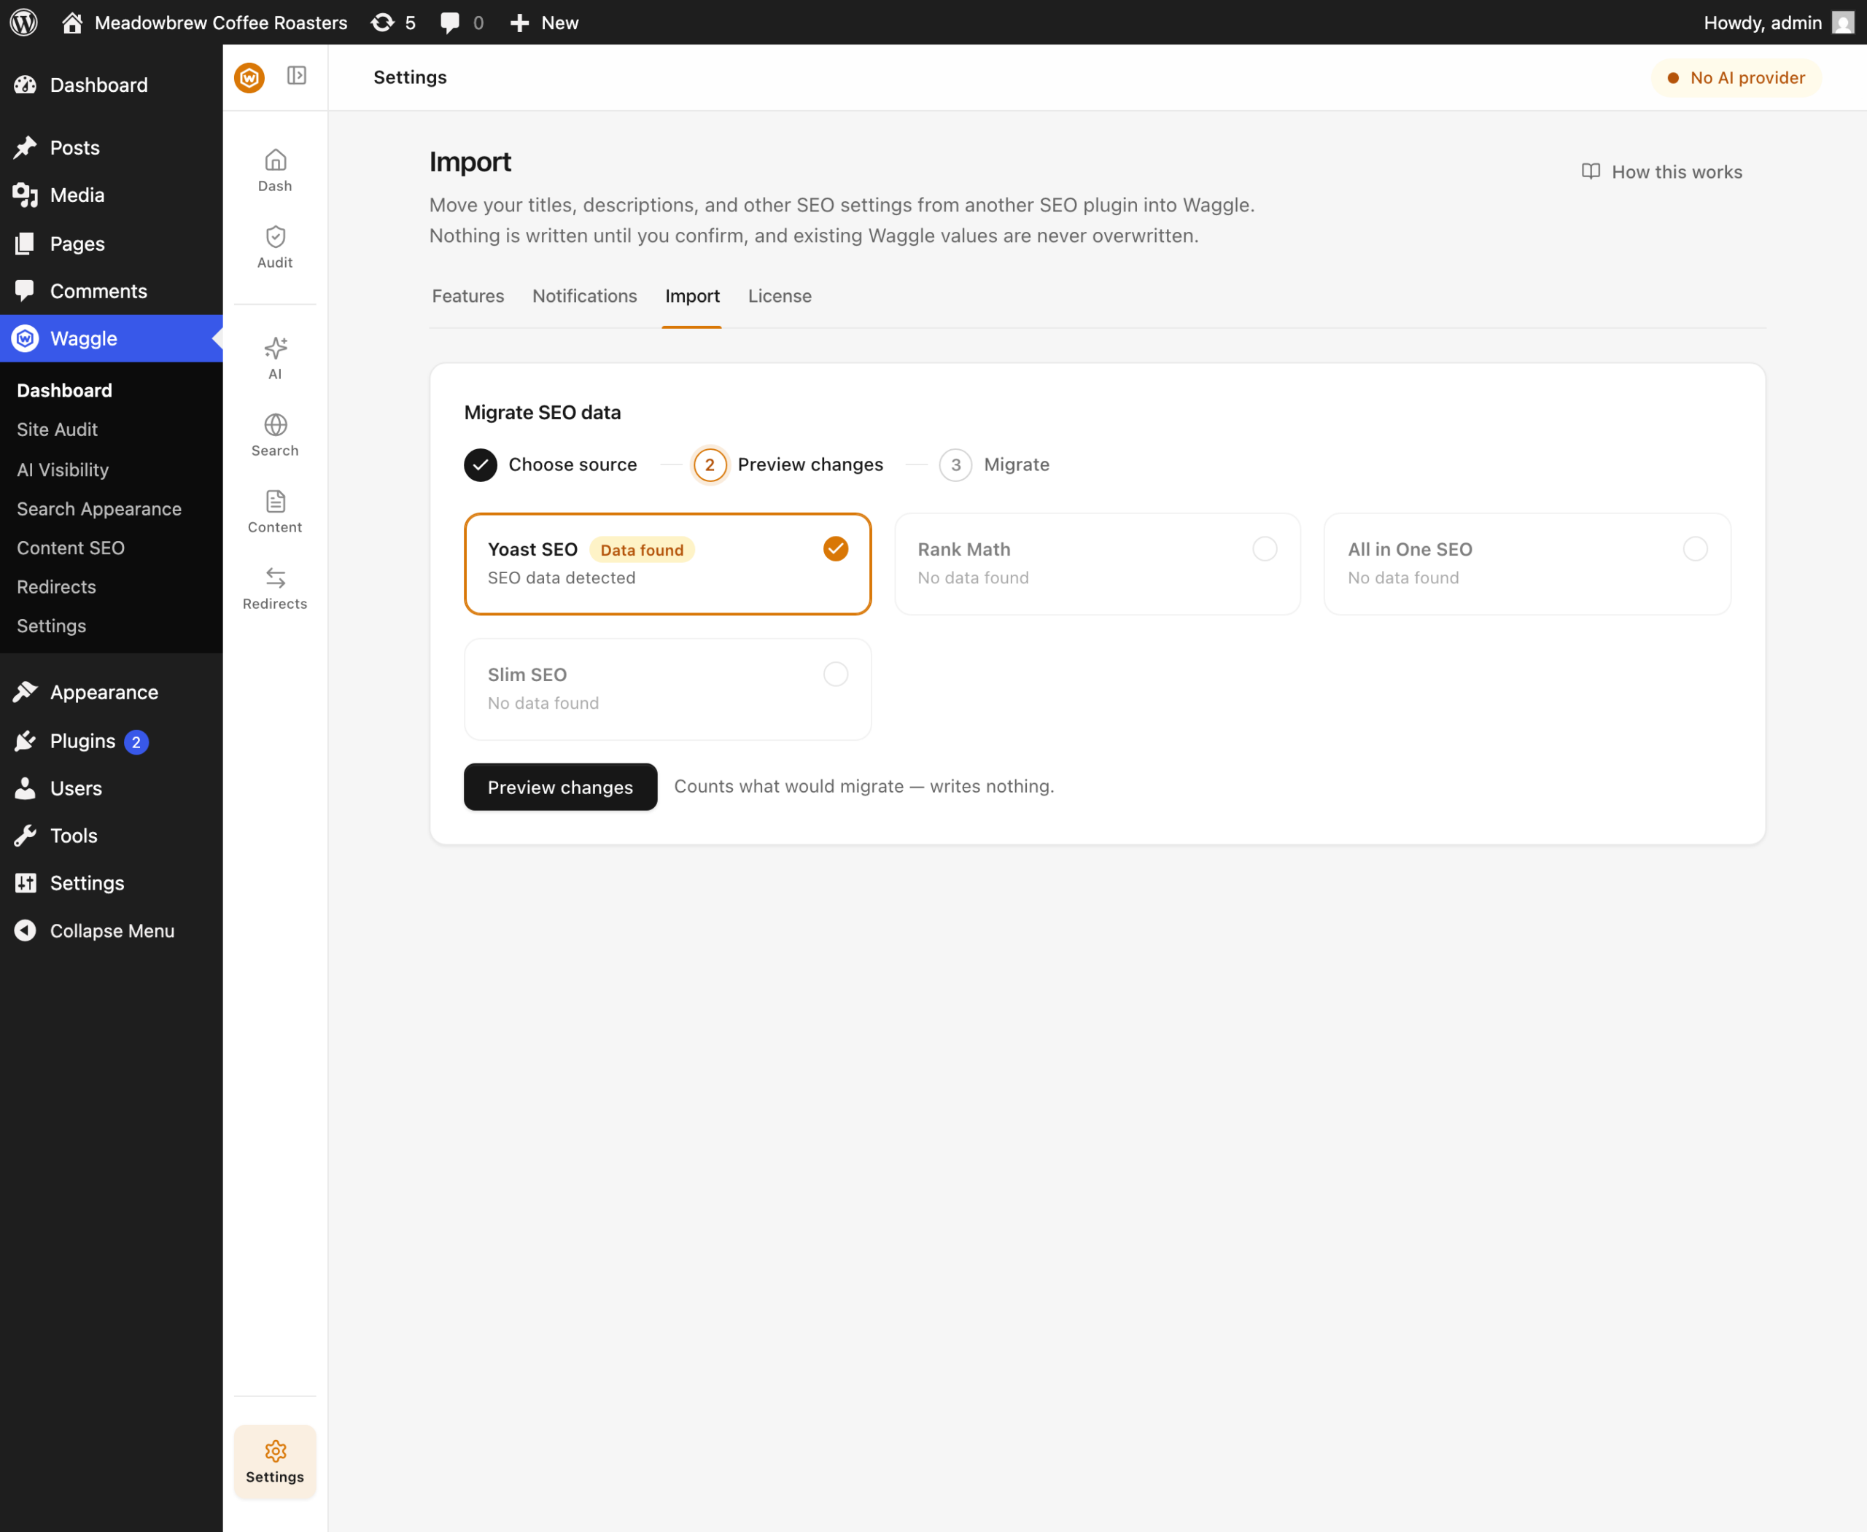Click the Choose source step checkmark
The image size is (1867, 1532).
(481, 465)
